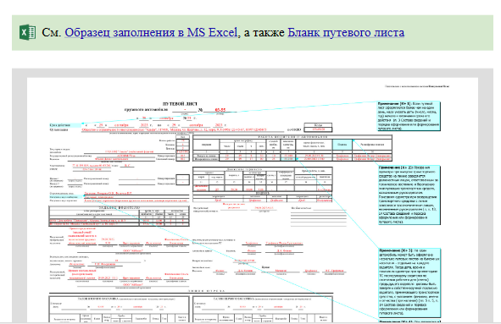This screenshot has height=324, width=501.
Task: Click the third cyan 'Примечание 3' annotation box
Action: click(x=409, y=283)
